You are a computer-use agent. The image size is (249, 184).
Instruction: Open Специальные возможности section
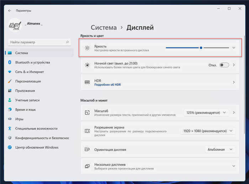pyautogui.click(x=39, y=128)
